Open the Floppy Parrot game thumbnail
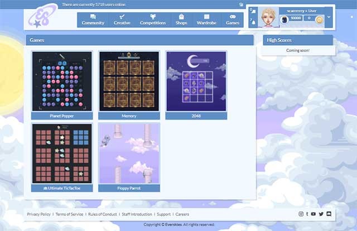The width and height of the screenshot is (357, 231). (x=129, y=153)
